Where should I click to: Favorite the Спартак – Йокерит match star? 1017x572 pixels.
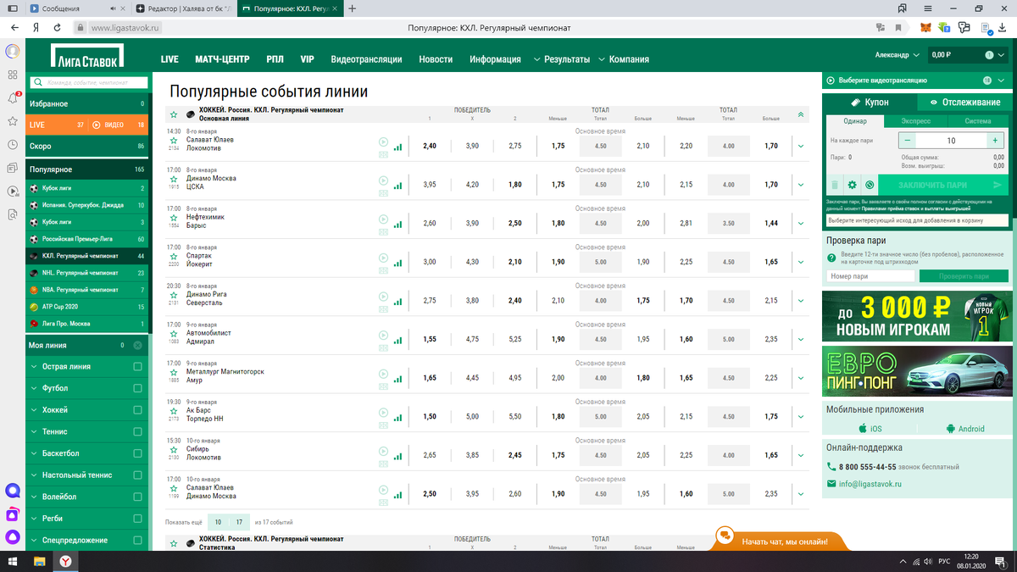[174, 256]
